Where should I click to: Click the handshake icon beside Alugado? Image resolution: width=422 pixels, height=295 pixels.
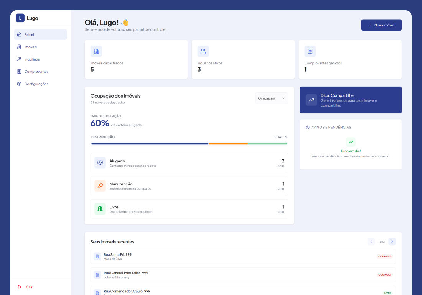click(x=100, y=163)
